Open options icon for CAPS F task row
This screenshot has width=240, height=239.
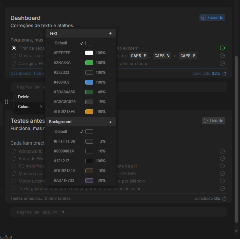tap(222, 56)
